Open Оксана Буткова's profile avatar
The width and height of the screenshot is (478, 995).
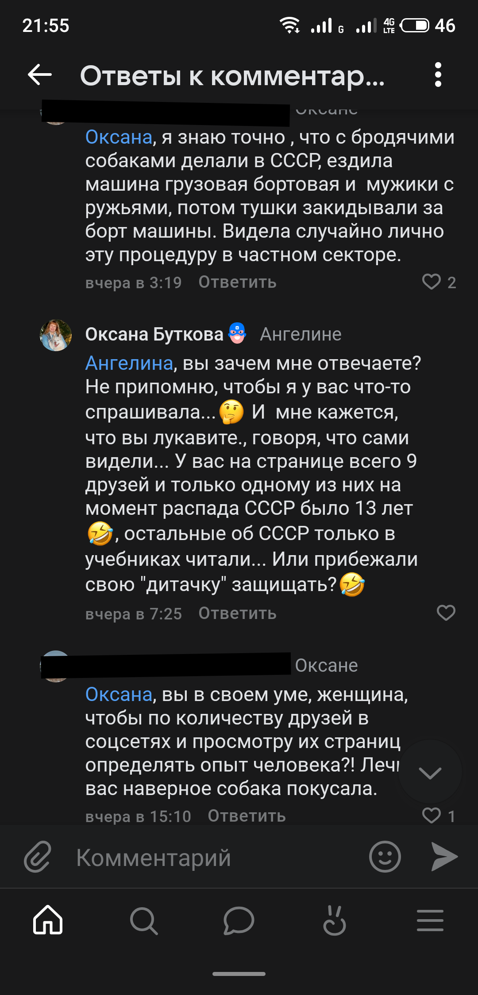click(56, 335)
